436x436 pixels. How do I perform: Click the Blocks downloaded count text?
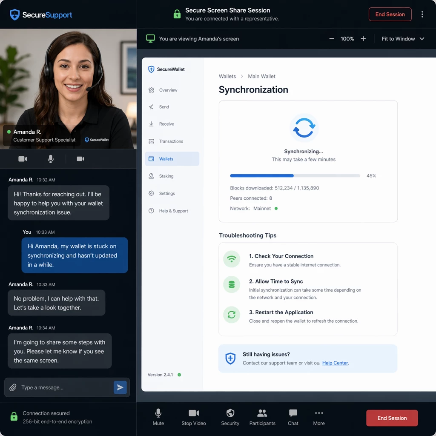(x=275, y=188)
